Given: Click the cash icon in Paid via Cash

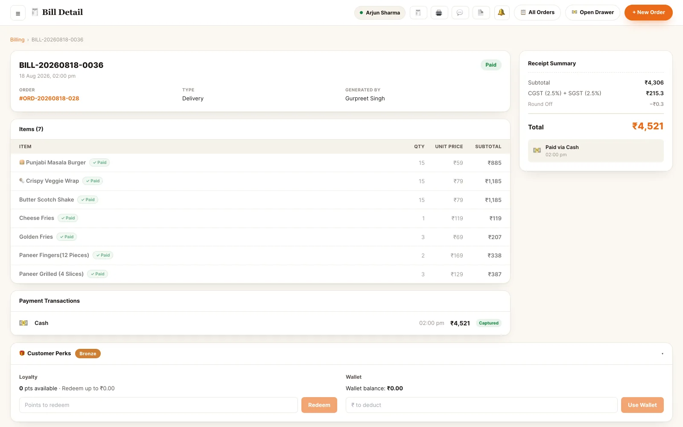Looking at the screenshot, I should 537,150.
